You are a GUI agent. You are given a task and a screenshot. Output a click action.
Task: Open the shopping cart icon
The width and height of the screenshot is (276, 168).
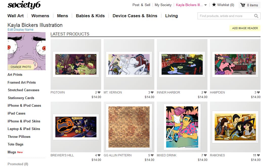[x=243, y=5]
